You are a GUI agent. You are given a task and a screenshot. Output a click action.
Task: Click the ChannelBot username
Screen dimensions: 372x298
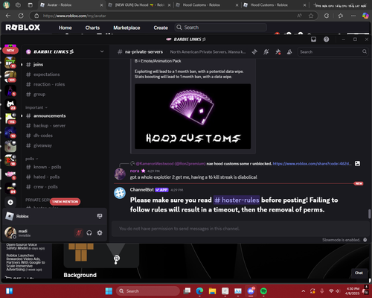[x=142, y=190]
